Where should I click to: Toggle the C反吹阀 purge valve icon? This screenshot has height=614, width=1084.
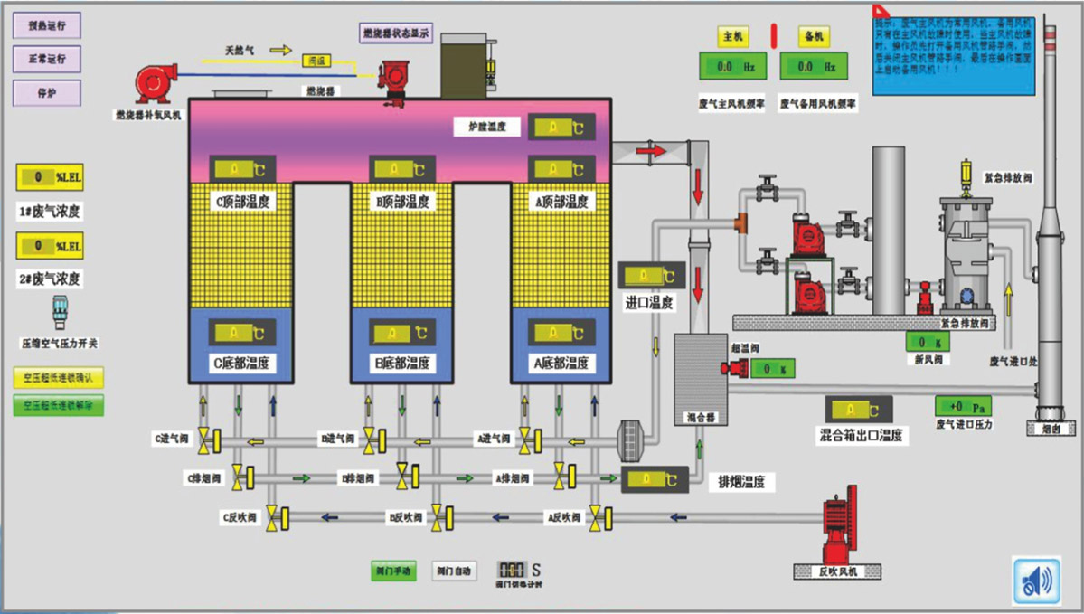click(x=278, y=518)
